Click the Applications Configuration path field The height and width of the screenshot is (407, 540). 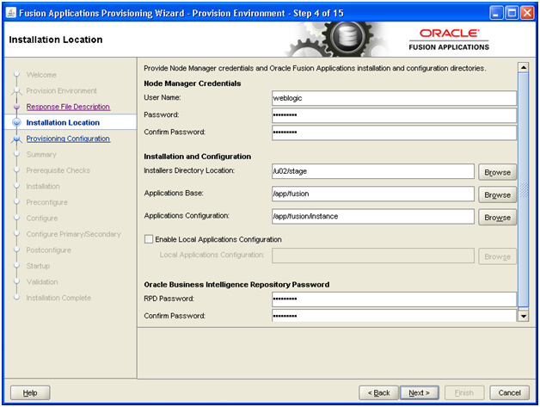pos(373,217)
